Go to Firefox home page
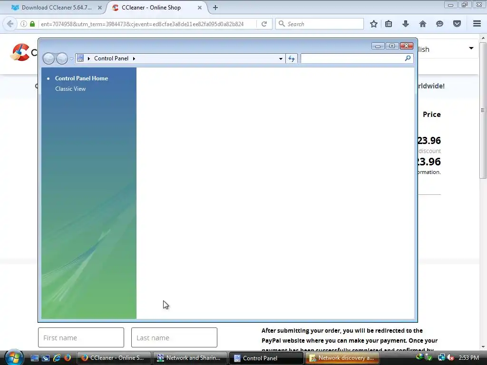487x365 pixels. (x=423, y=24)
